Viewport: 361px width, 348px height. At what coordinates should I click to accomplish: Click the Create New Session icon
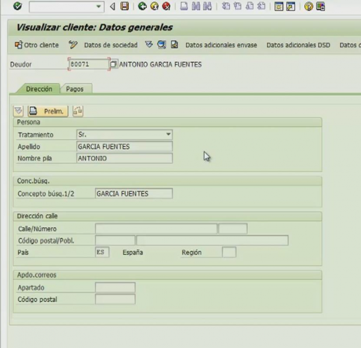point(279,7)
